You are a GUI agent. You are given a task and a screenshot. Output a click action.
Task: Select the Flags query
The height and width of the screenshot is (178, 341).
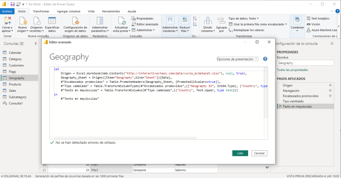click(20, 71)
